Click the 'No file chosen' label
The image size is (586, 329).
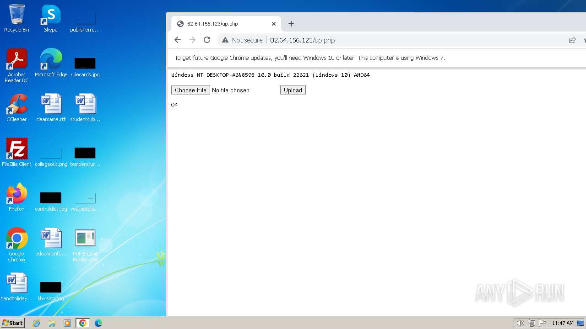(231, 90)
